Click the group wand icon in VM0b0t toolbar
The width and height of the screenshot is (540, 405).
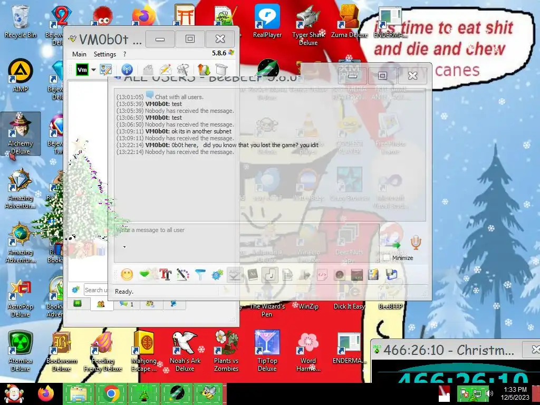(182, 70)
